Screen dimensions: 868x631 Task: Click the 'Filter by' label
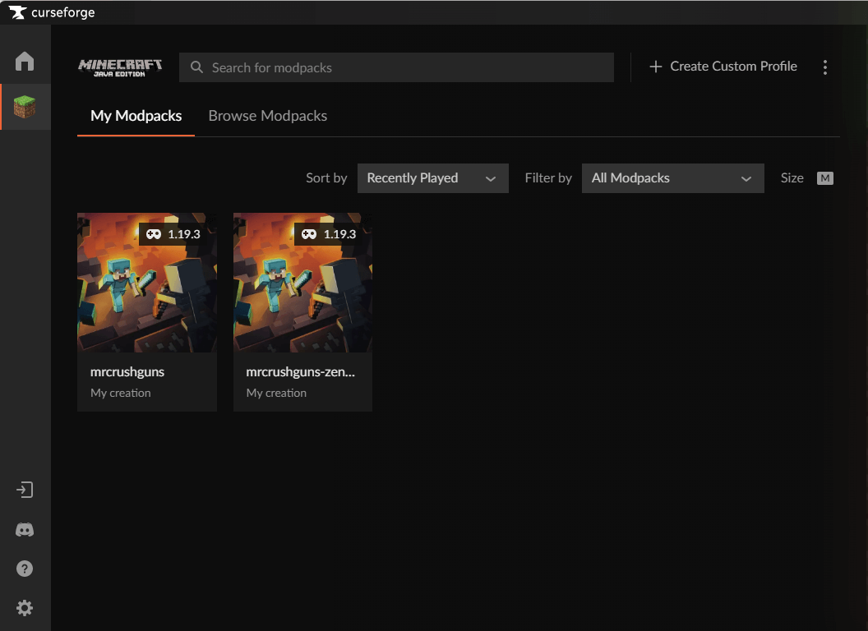(548, 178)
